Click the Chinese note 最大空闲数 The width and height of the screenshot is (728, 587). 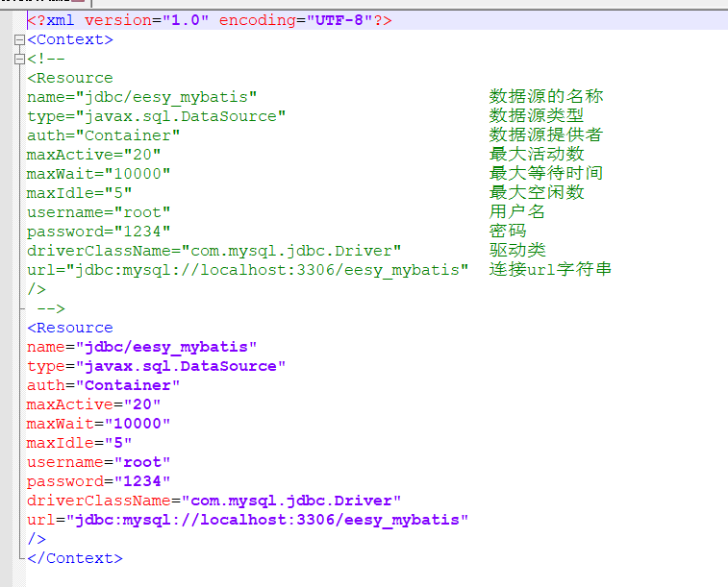(x=537, y=192)
